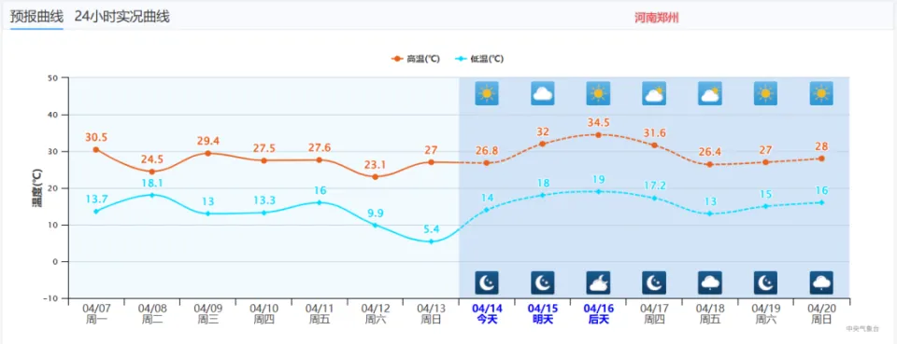
Task: Click night moon icon for 04/14
Action: click(x=487, y=282)
